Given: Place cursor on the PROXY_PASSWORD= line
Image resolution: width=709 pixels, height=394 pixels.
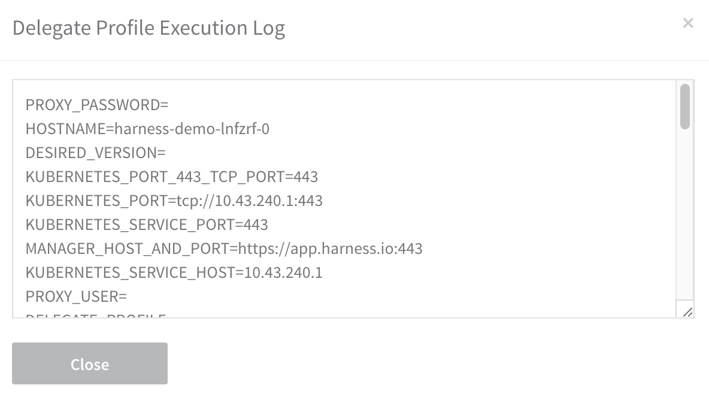Looking at the screenshot, I should (x=97, y=105).
